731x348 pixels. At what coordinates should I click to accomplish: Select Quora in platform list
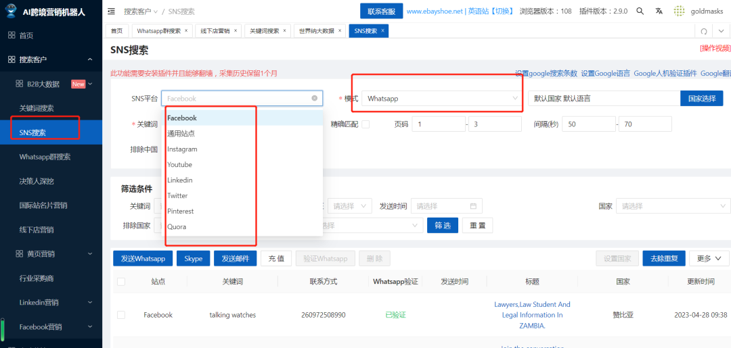point(242,227)
